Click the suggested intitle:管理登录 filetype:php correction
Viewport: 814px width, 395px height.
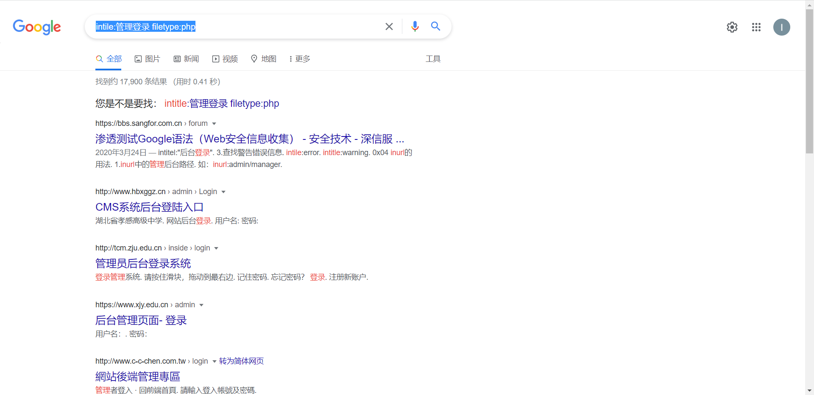221,103
